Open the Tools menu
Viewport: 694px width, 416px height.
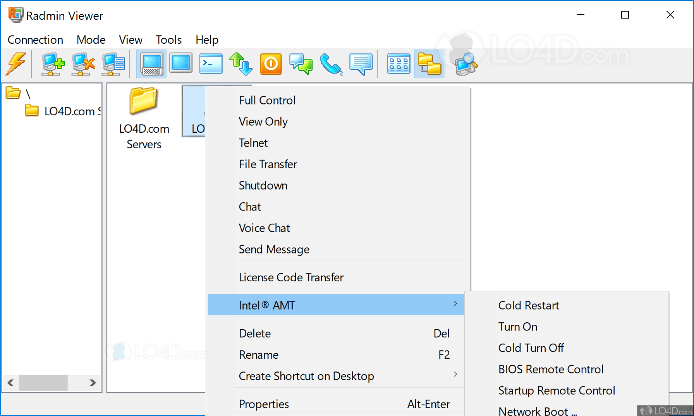(168, 40)
